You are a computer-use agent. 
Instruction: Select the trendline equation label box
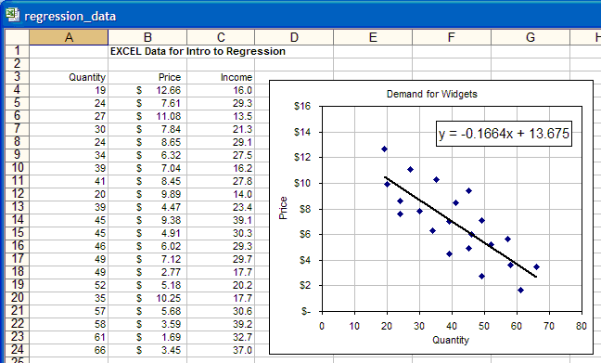point(504,134)
